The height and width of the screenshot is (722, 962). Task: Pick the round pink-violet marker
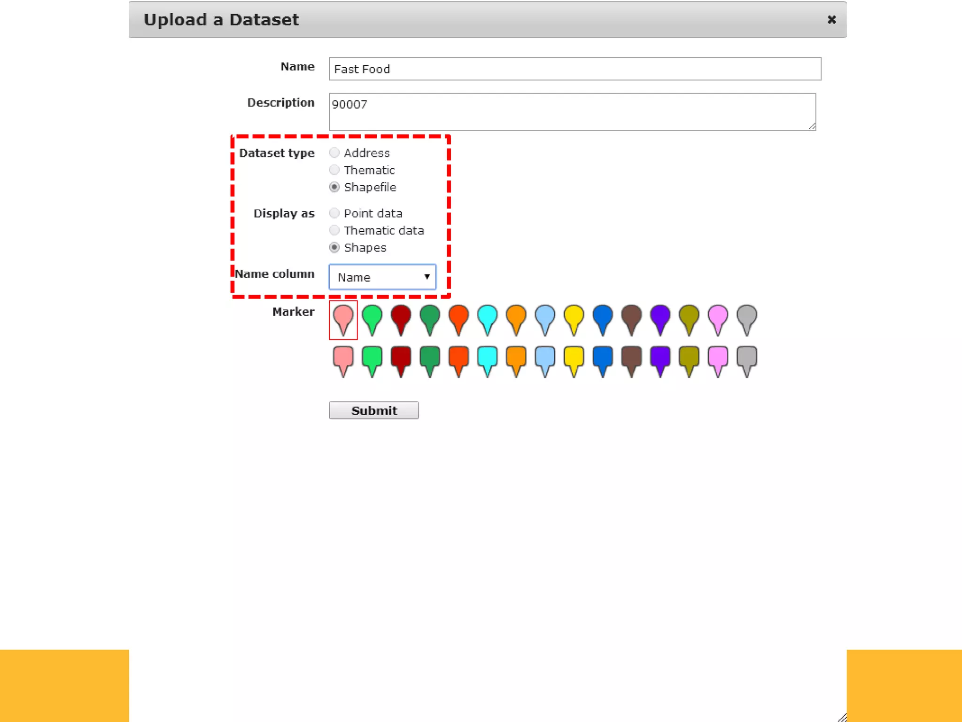[x=718, y=318]
